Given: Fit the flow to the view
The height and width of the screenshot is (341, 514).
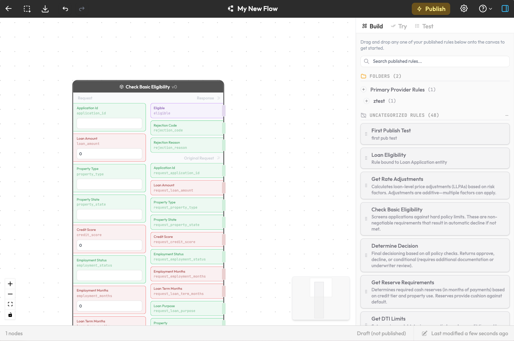Looking at the screenshot, I should 10,304.
